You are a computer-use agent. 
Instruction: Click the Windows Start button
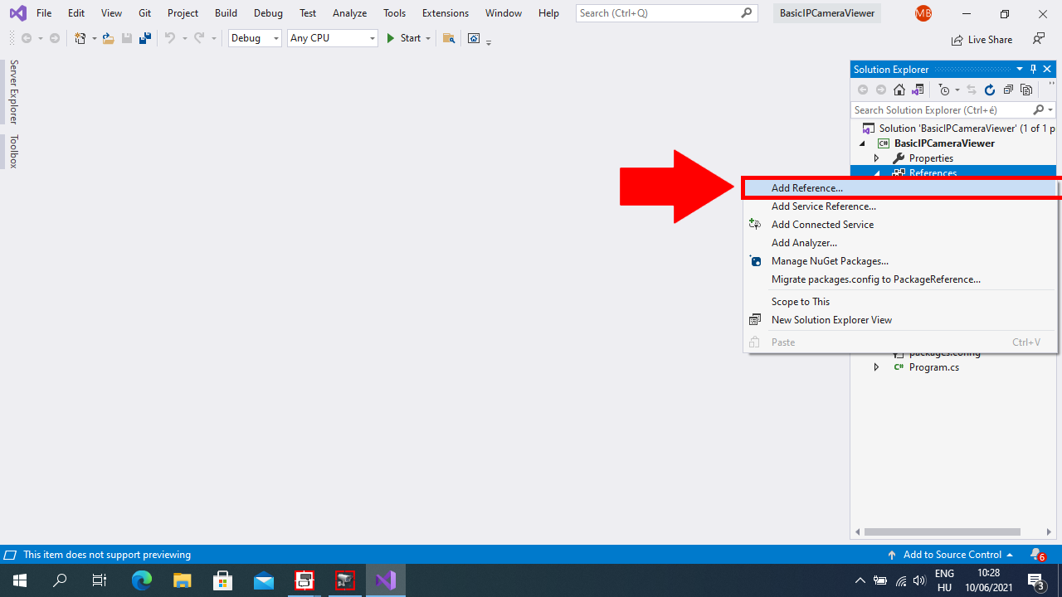pos(20,580)
